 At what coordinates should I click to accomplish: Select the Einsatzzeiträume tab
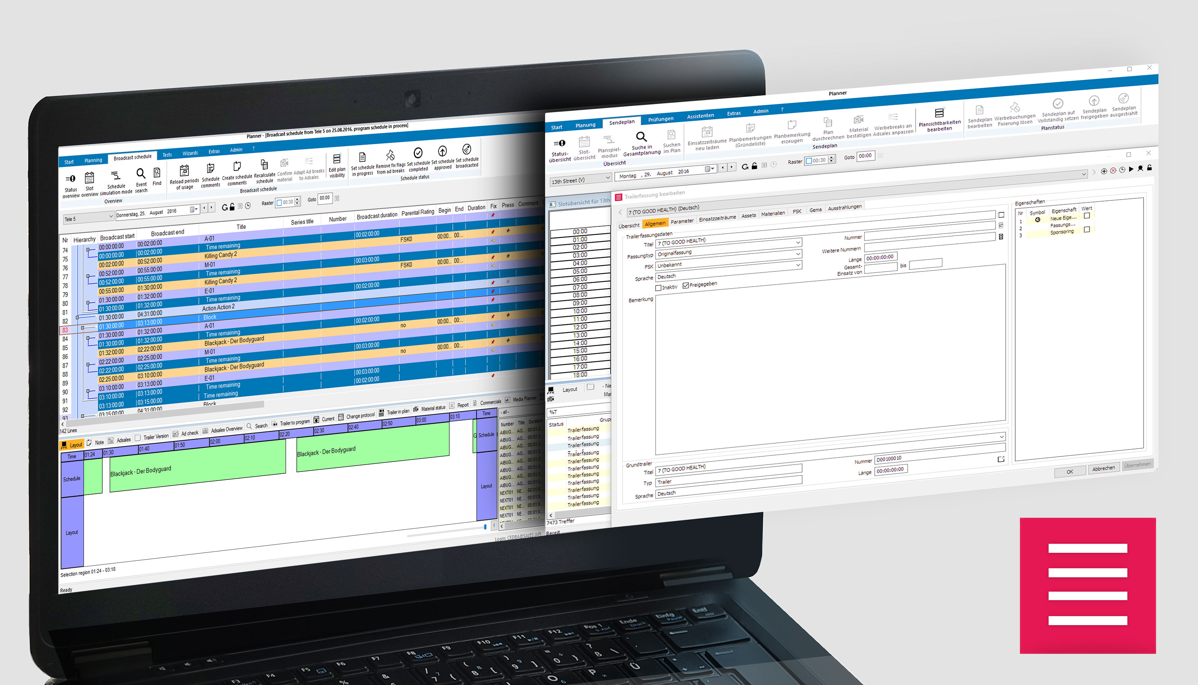[x=717, y=218]
